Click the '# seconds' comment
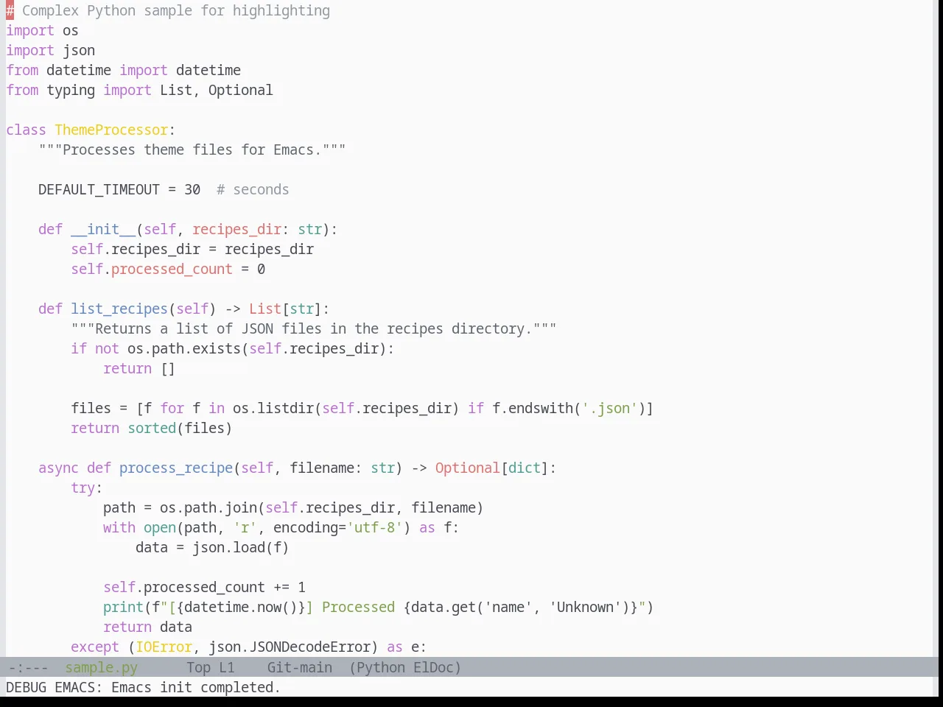The width and height of the screenshot is (943, 707). point(253,190)
